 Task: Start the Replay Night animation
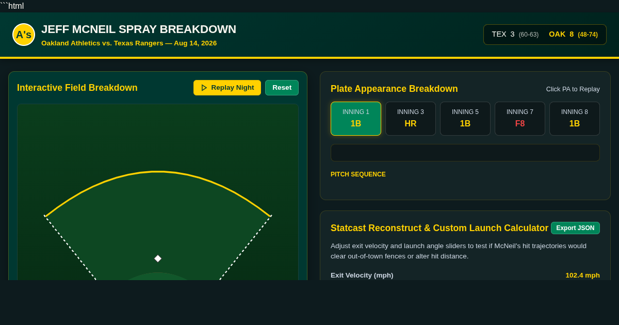227,88
